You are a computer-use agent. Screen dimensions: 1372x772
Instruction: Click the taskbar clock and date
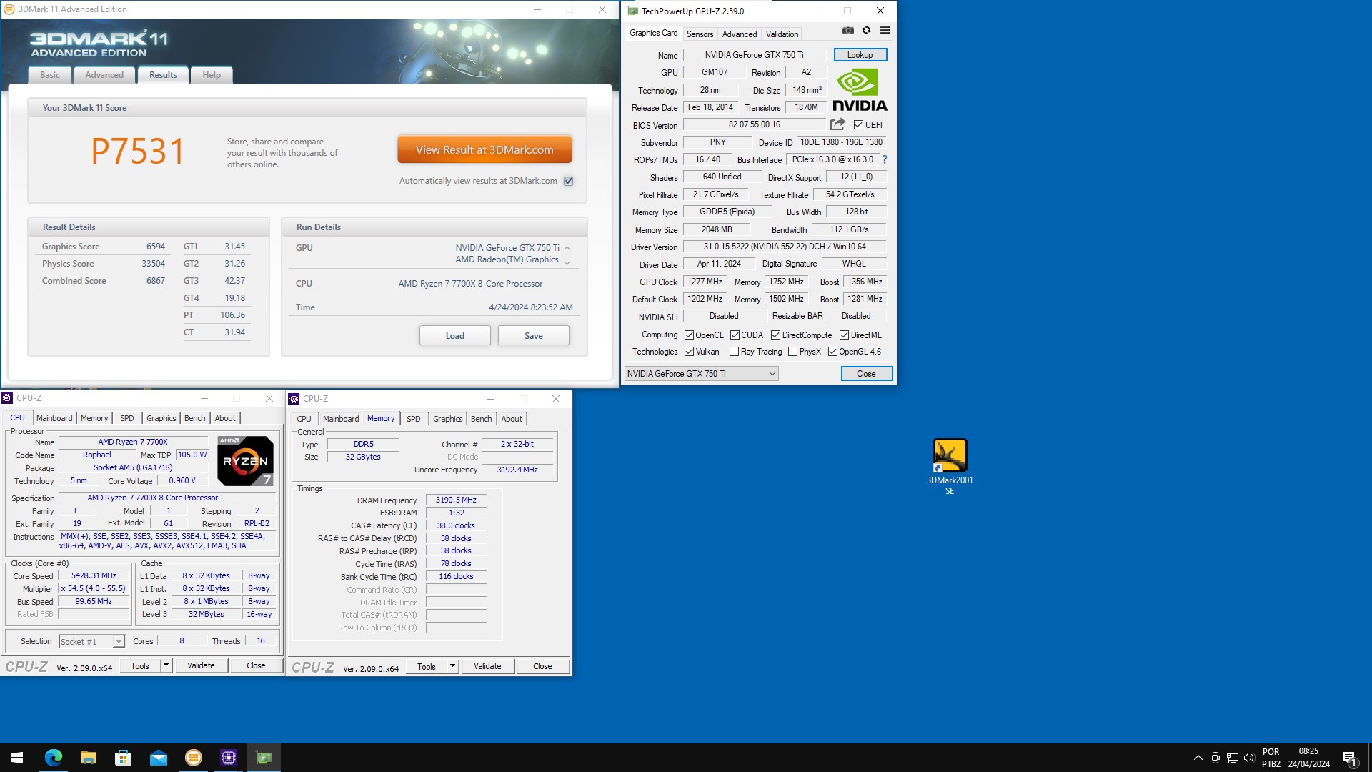1309,758
